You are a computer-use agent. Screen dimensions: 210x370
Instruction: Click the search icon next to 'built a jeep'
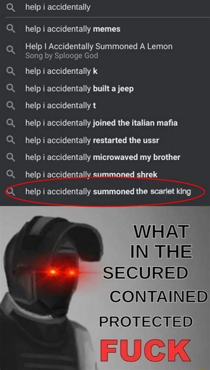click(11, 89)
